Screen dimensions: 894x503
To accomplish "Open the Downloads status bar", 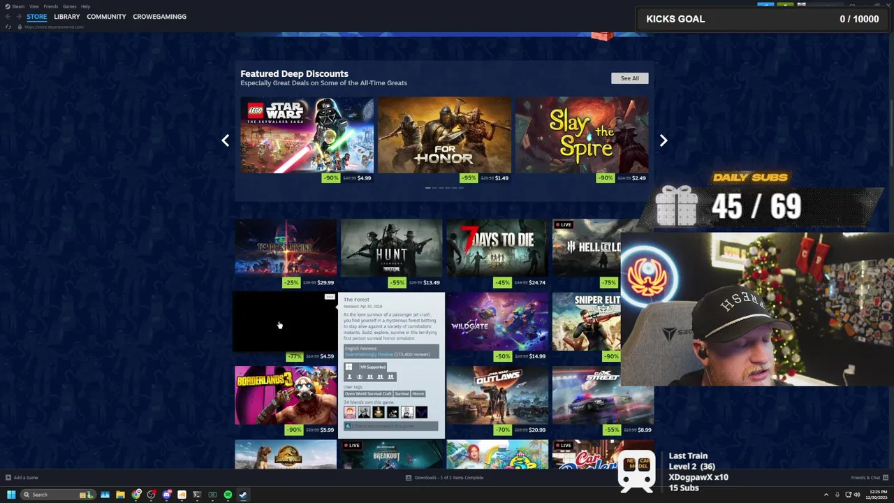I will point(444,478).
